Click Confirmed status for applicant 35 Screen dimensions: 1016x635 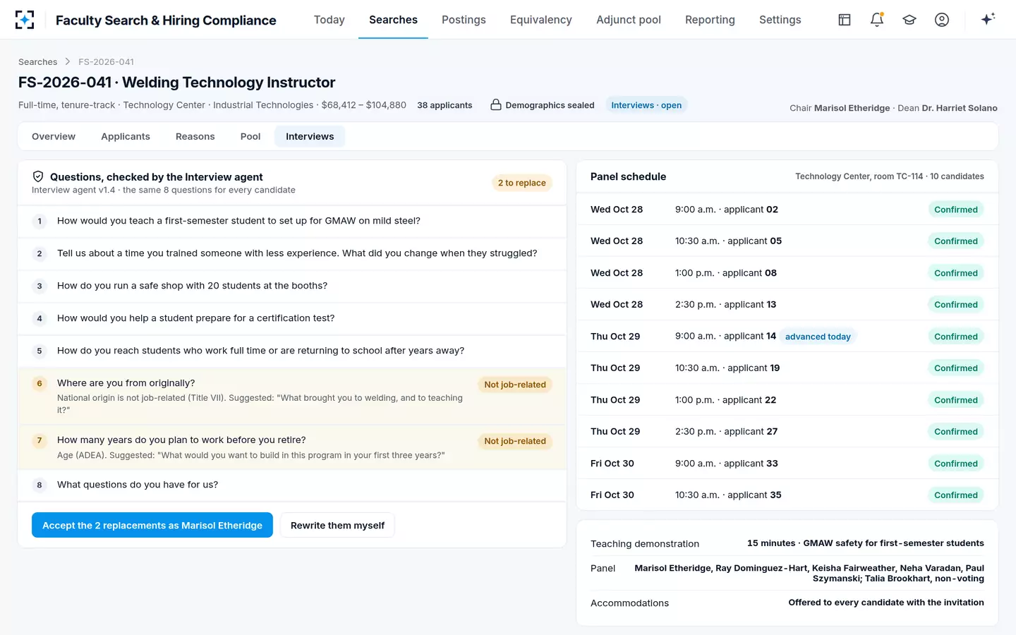956,495
